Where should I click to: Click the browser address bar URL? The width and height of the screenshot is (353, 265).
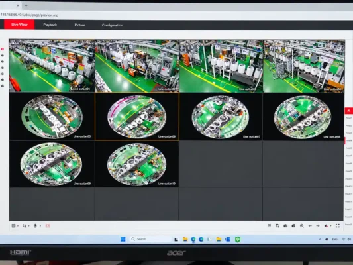30,15
